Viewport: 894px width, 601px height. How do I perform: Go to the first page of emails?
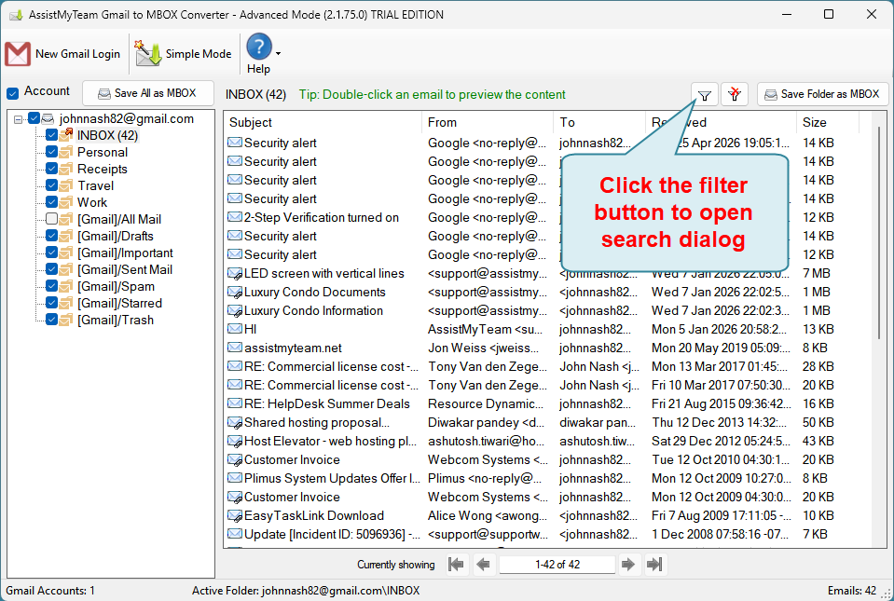[456, 565]
